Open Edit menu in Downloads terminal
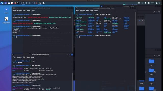This screenshot has height=91, width=163. pos(24,11)
